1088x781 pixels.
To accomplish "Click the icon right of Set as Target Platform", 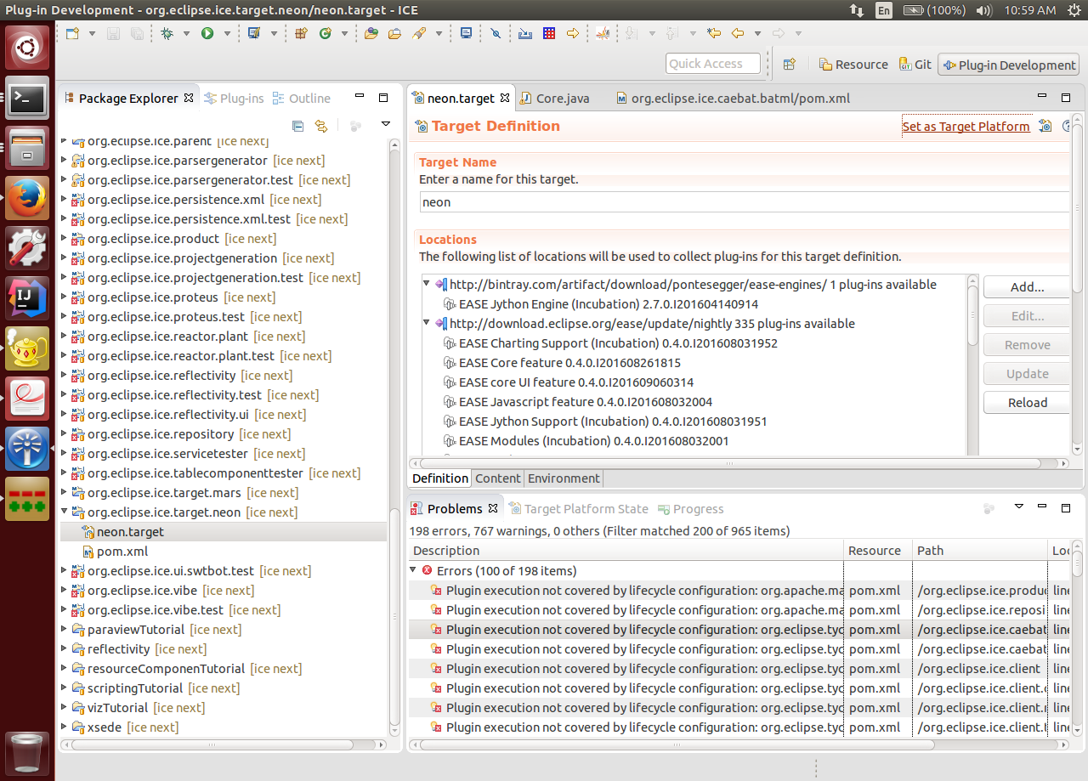I will (1045, 126).
